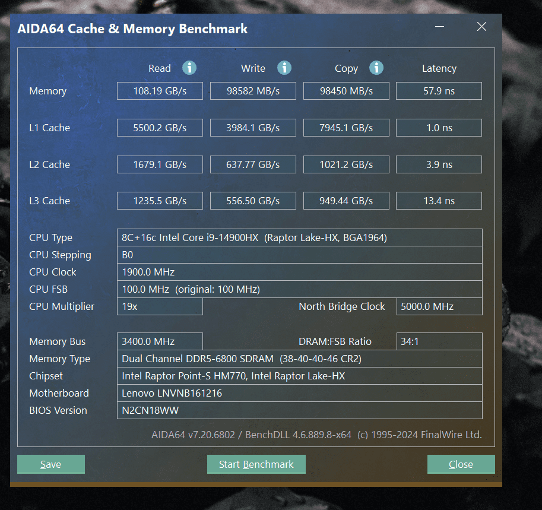
Task: Click the Save button
Action: (51, 464)
